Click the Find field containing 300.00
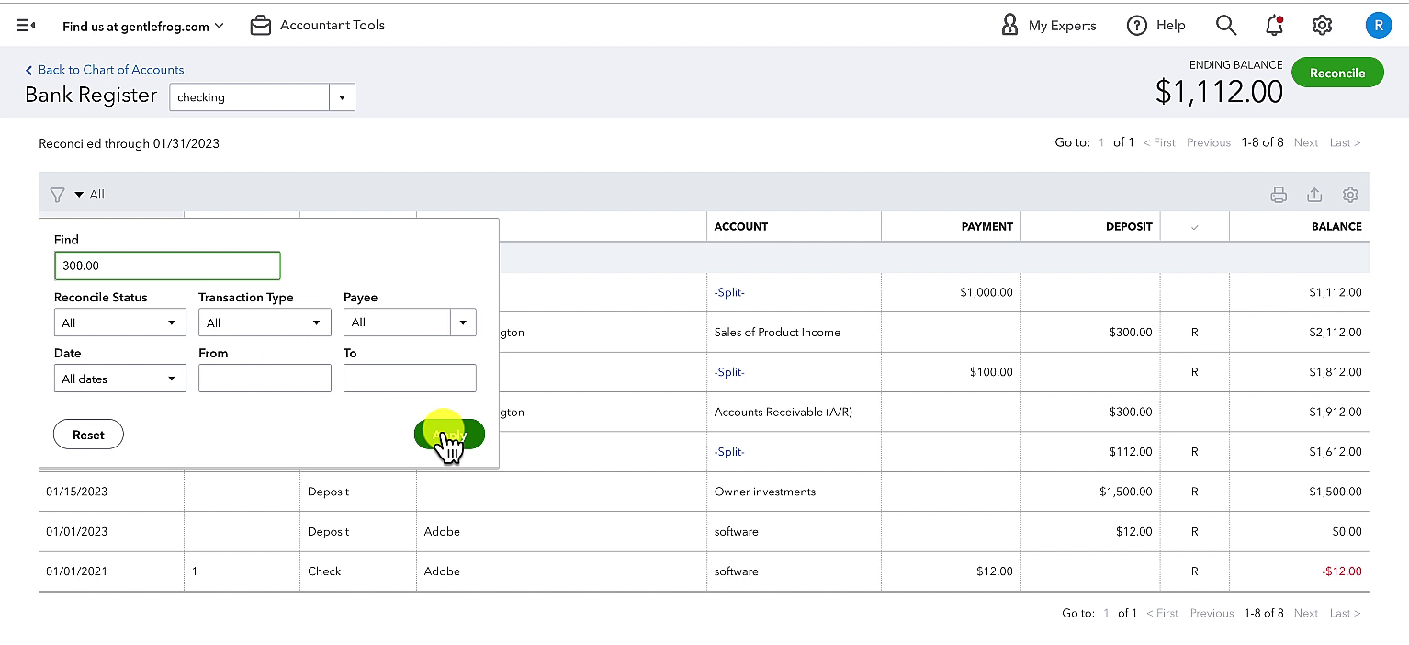Viewport: 1409px width, 645px height. click(x=167, y=266)
